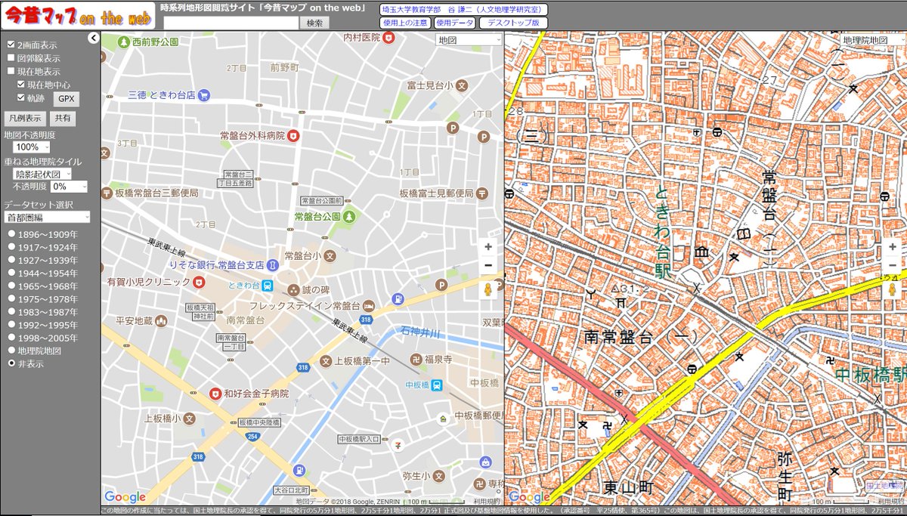Viewport: 907px width, 516px height.
Task: Click the 常盤台小 school marker icon
Action: [x=330, y=255]
